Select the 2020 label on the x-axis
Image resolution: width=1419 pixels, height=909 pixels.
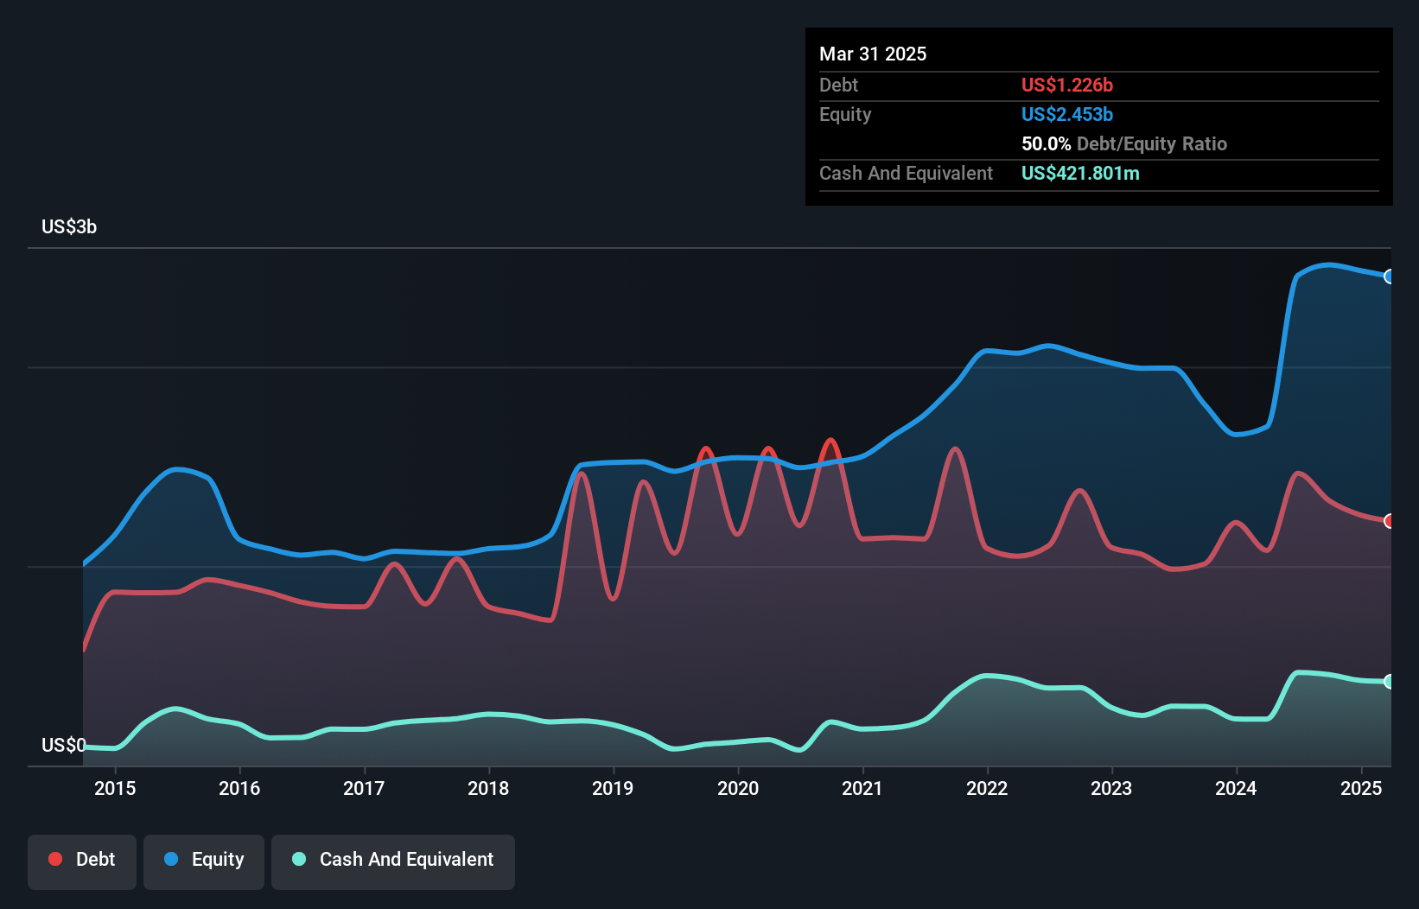pyautogui.click(x=739, y=788)
